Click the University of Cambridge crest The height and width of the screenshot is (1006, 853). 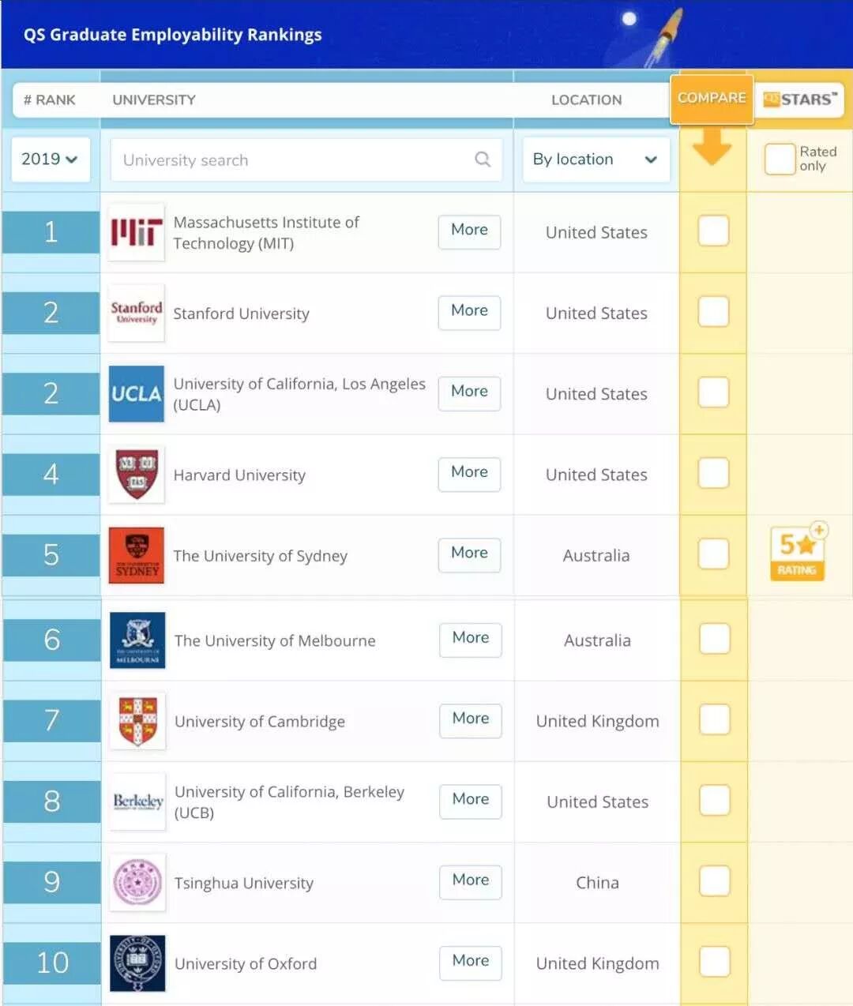tap(137, 721)
